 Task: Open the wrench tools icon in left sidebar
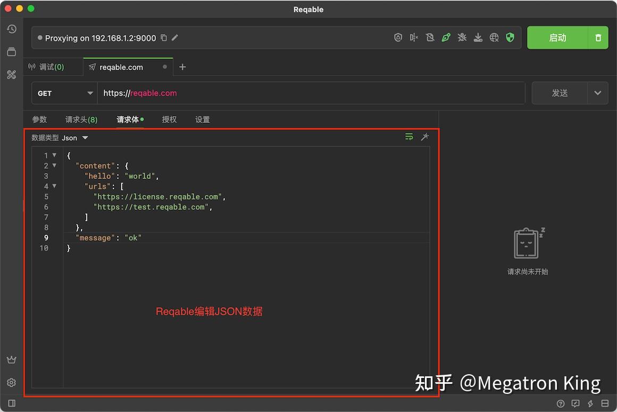(12, 75)
